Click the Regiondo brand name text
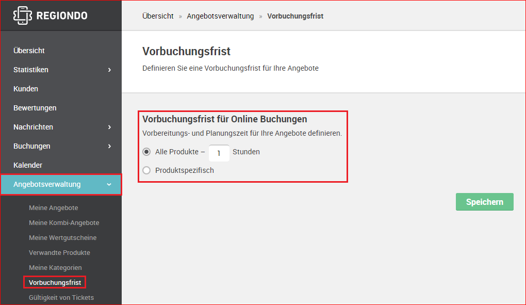This screenshot has height=305, width=526. pos(62,16)
